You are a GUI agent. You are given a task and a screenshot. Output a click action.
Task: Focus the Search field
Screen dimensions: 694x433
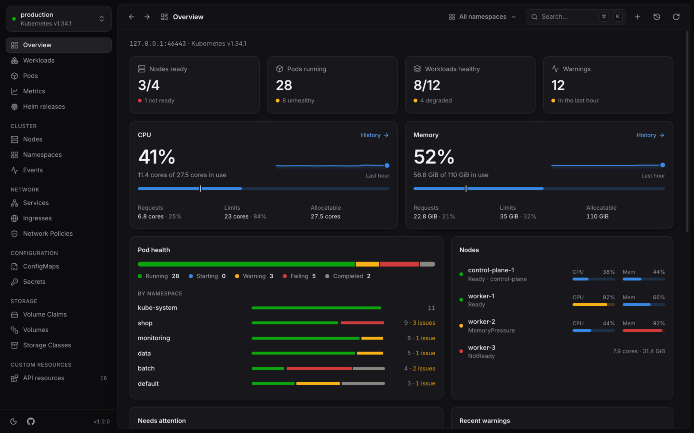(576, 17)
